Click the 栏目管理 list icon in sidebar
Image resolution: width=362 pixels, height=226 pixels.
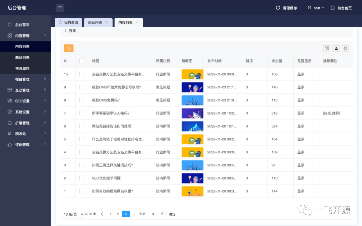[x=10, y=79]
